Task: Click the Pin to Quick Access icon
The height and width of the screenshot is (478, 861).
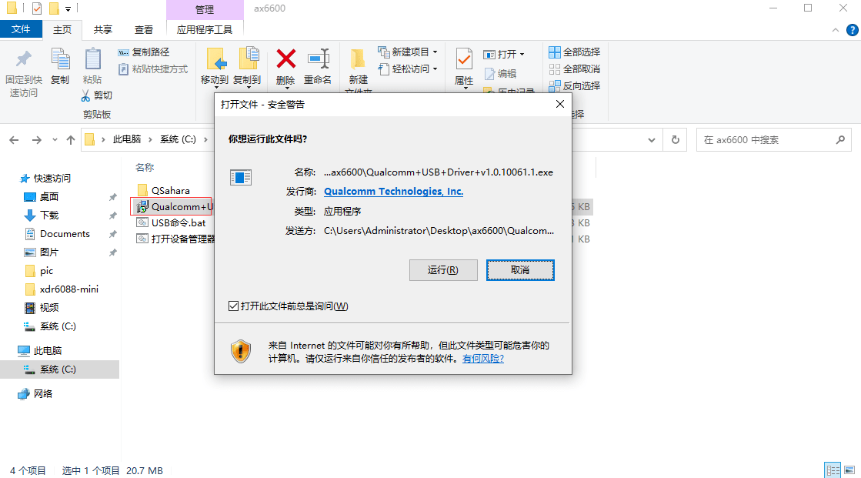Action: pyautogui.click(x=24, y=59)
